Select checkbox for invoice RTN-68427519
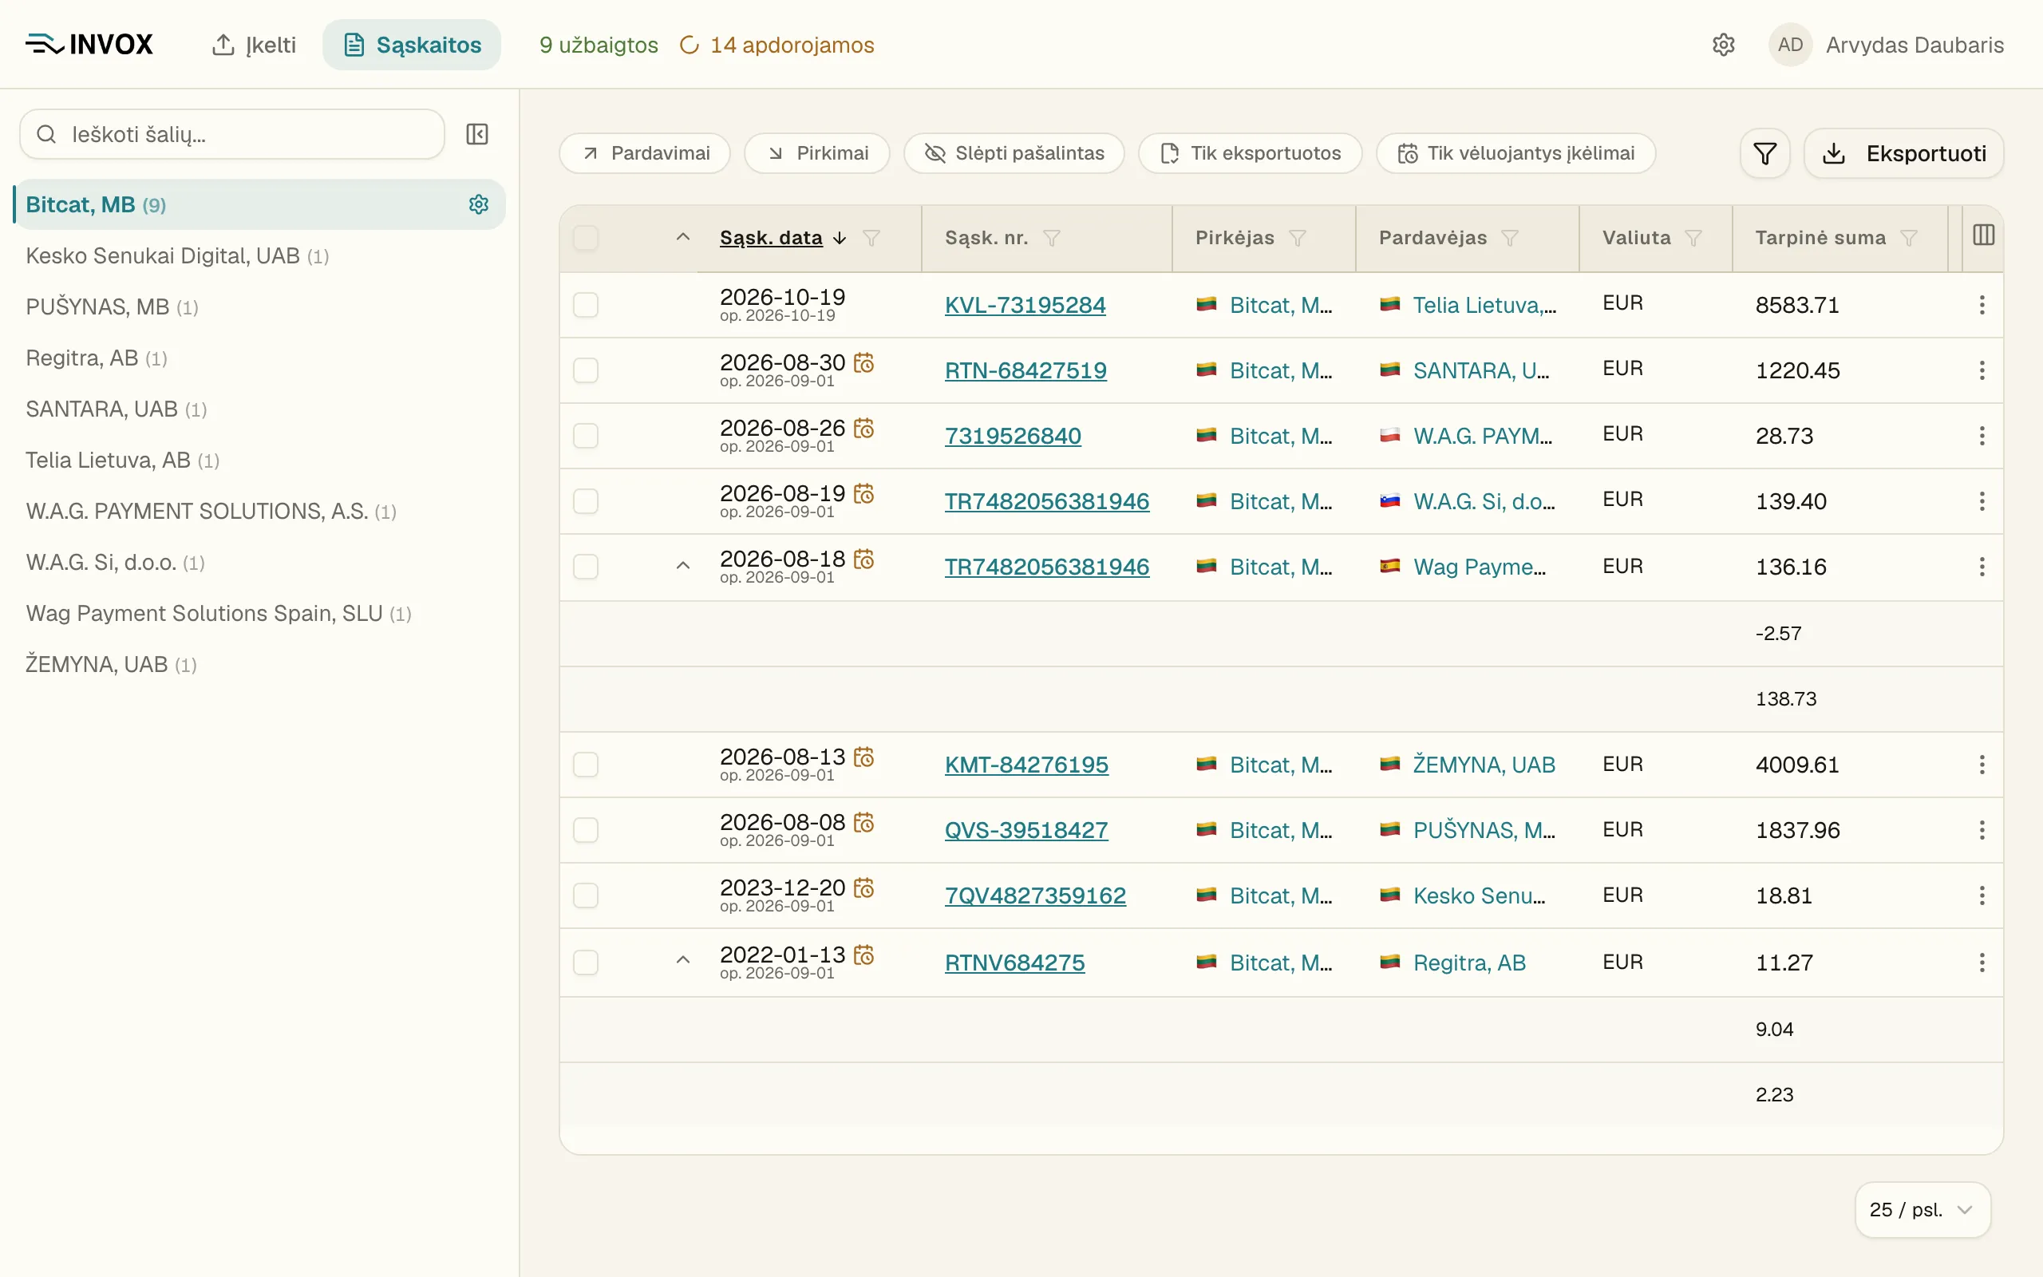Viewport: 2043px width, 1277px height. tap(586, 370)
